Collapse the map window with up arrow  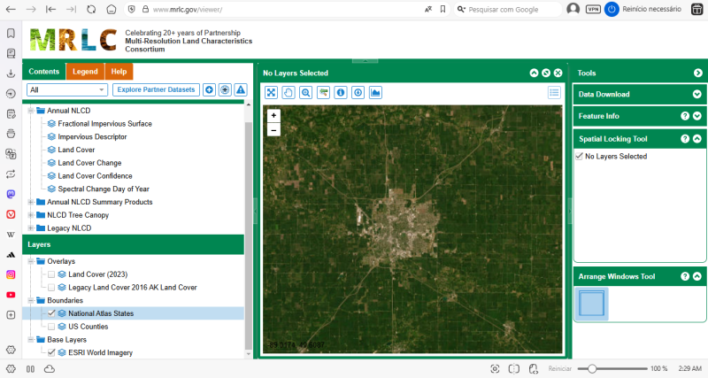534,73
